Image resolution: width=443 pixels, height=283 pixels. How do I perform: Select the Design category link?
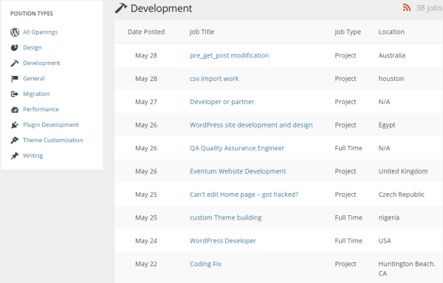coord(32,48)
